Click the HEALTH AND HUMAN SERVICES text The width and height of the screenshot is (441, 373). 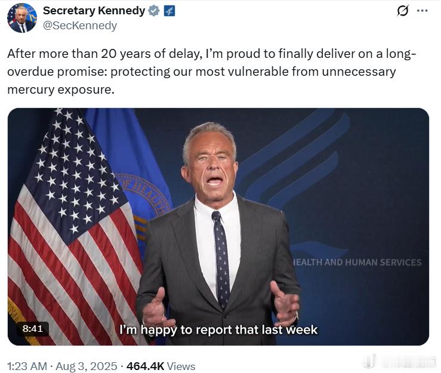pyautogui.click(x=357, y=263)
